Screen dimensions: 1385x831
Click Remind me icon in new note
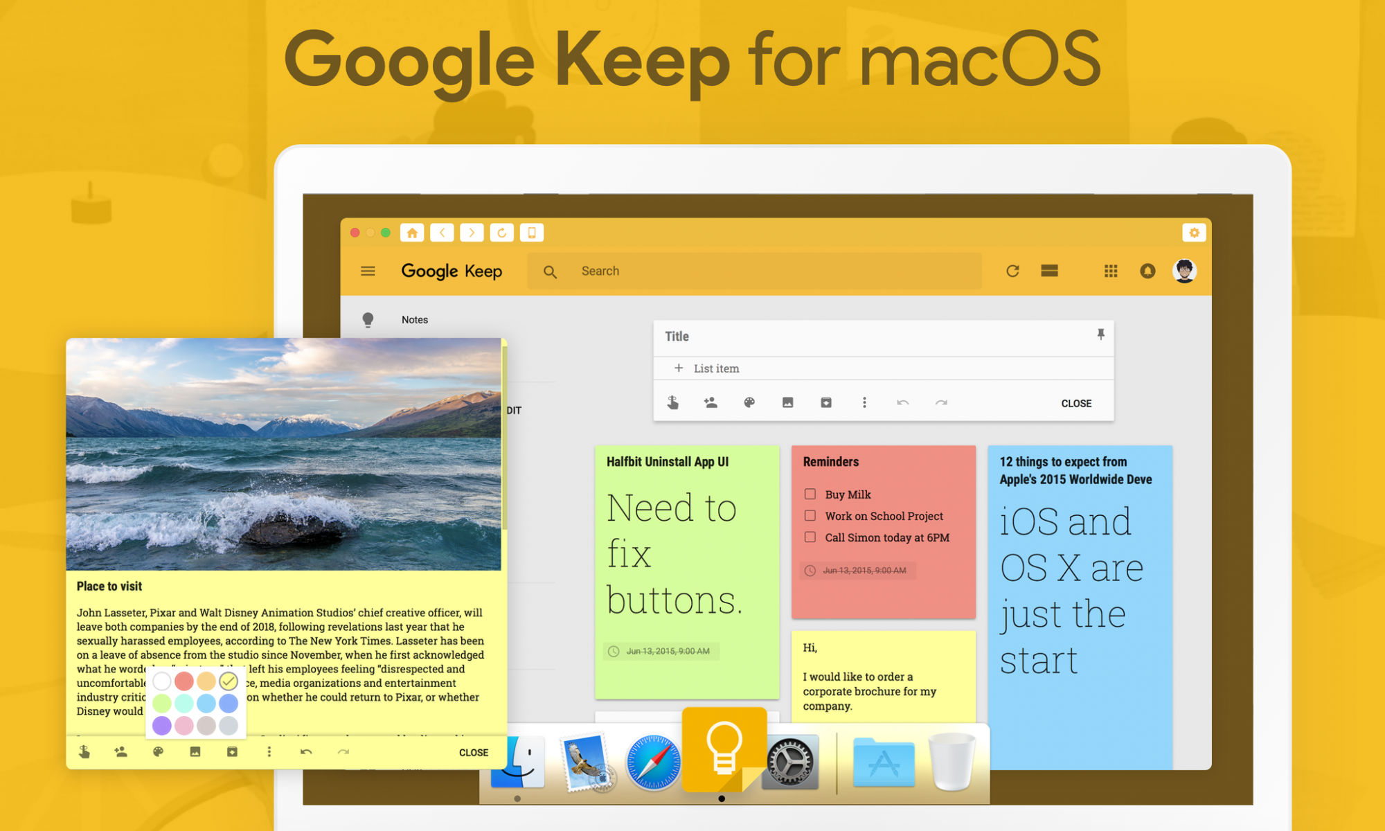click(x=672, y=402)
